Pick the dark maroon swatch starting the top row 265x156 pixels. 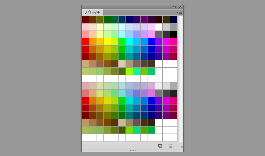coord(85,20)
